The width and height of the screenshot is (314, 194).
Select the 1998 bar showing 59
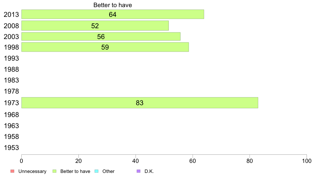point(105,47)
